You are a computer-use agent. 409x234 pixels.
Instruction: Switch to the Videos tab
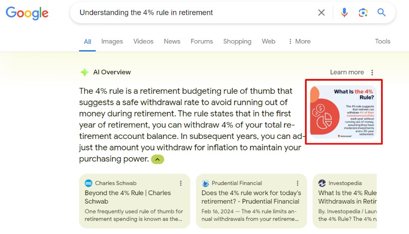point(143,41)
